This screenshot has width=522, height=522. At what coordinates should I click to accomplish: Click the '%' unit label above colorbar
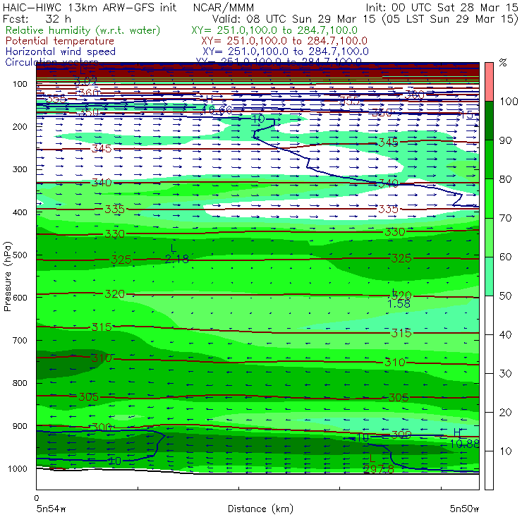[503, 63]
